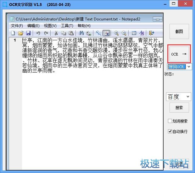Viewport: 195px width, 173px height.
Task: Click the Exit door icon in the toolbar
Action: pyautogui.click(x=151, y=33)
